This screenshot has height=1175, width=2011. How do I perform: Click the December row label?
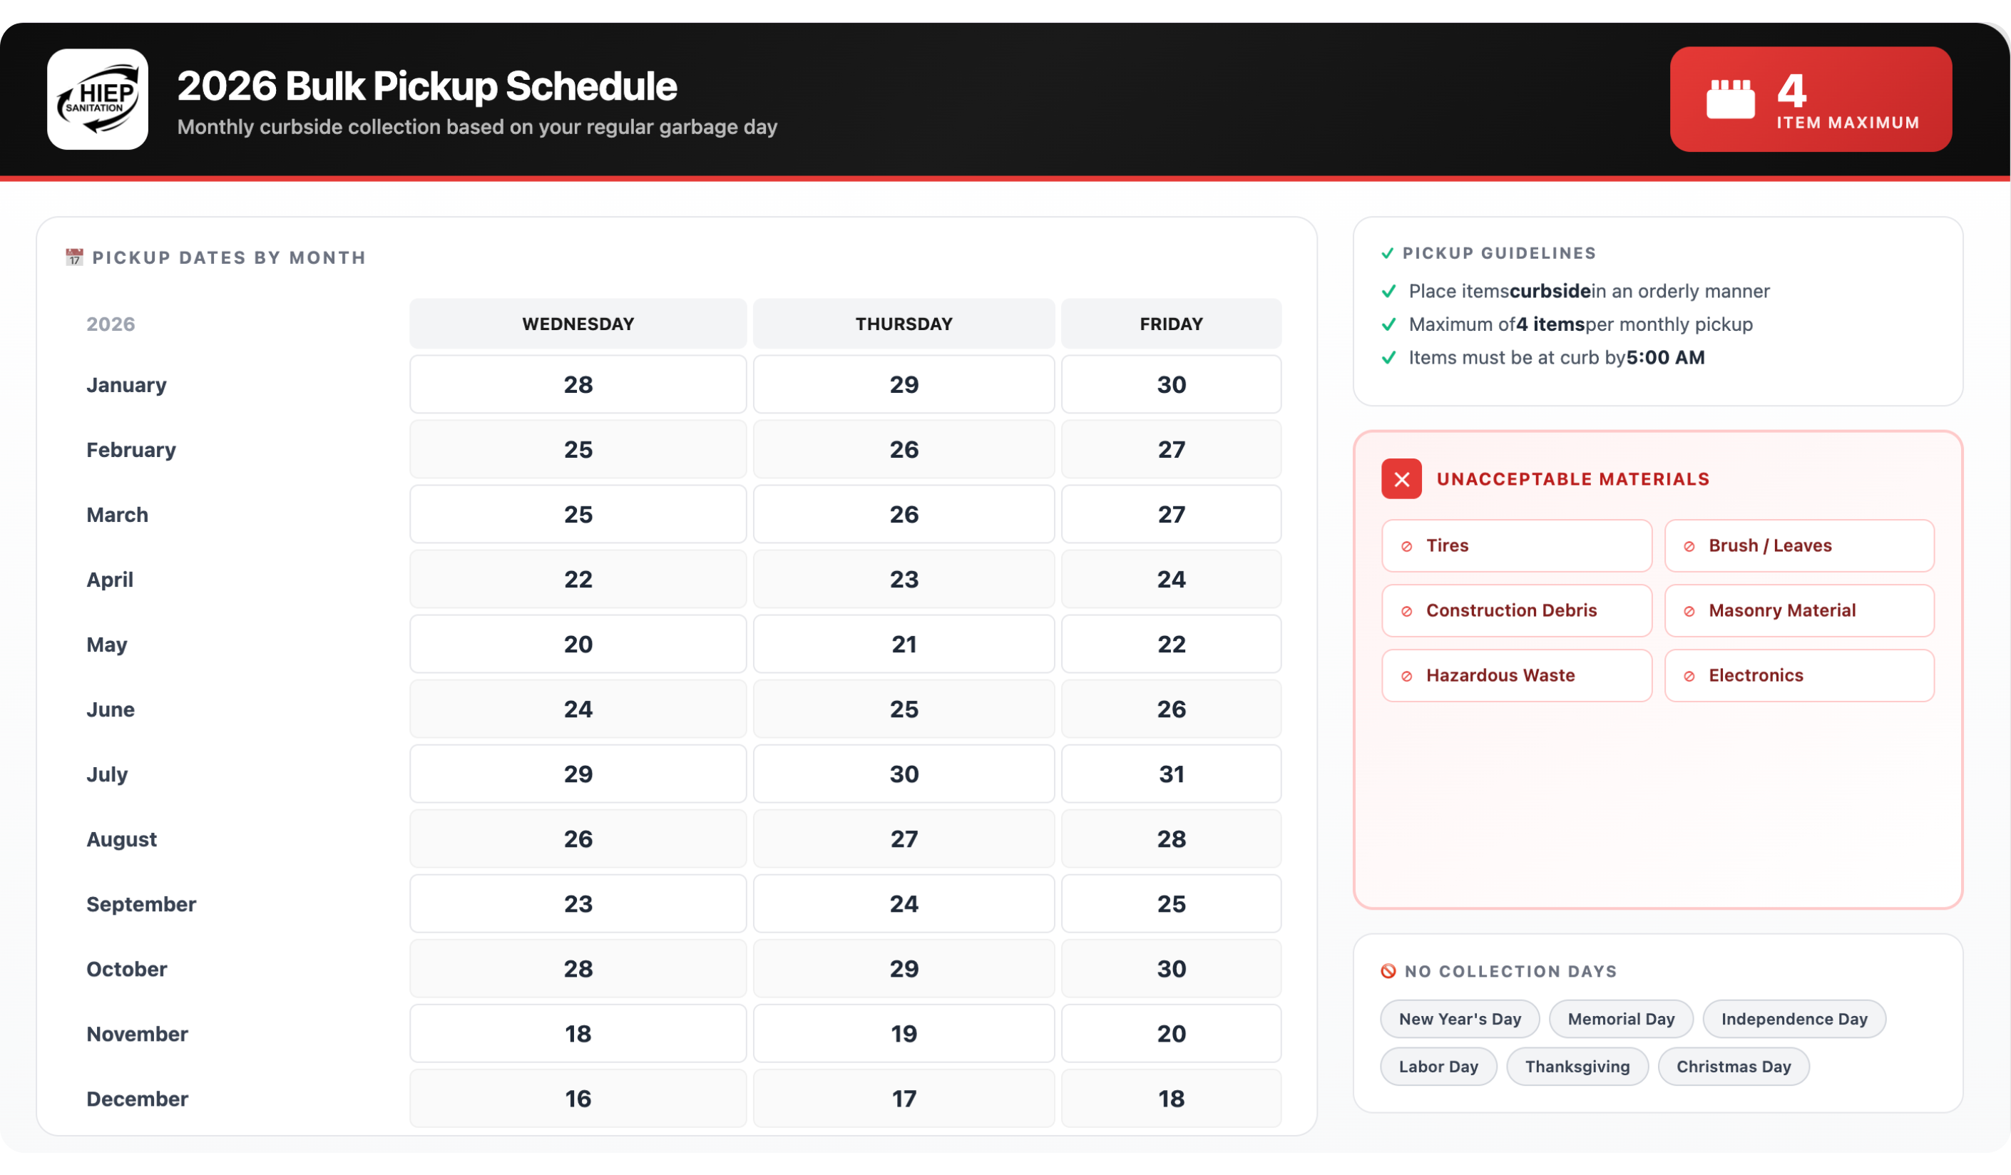click(137, 1099)
